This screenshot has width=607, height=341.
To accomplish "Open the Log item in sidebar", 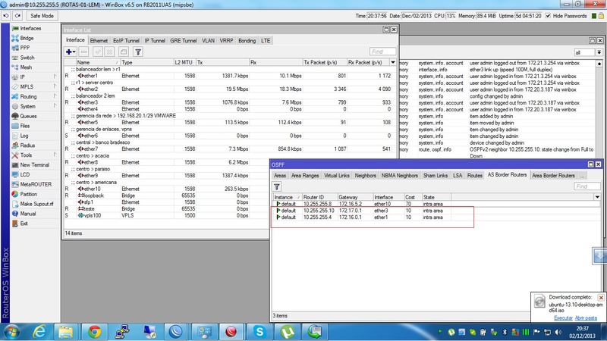I will coord(24,136).
